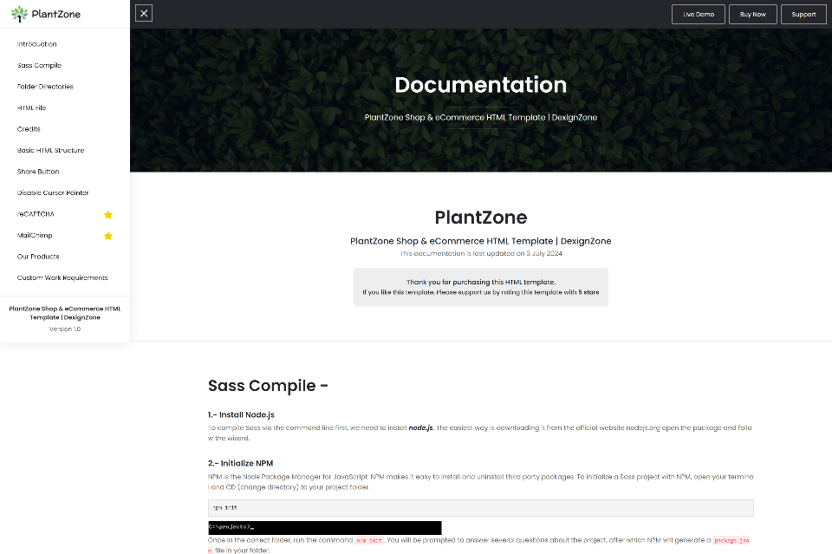Click the thank you notice box
This screenshot has width=832, height=554.
pos(481,287)
